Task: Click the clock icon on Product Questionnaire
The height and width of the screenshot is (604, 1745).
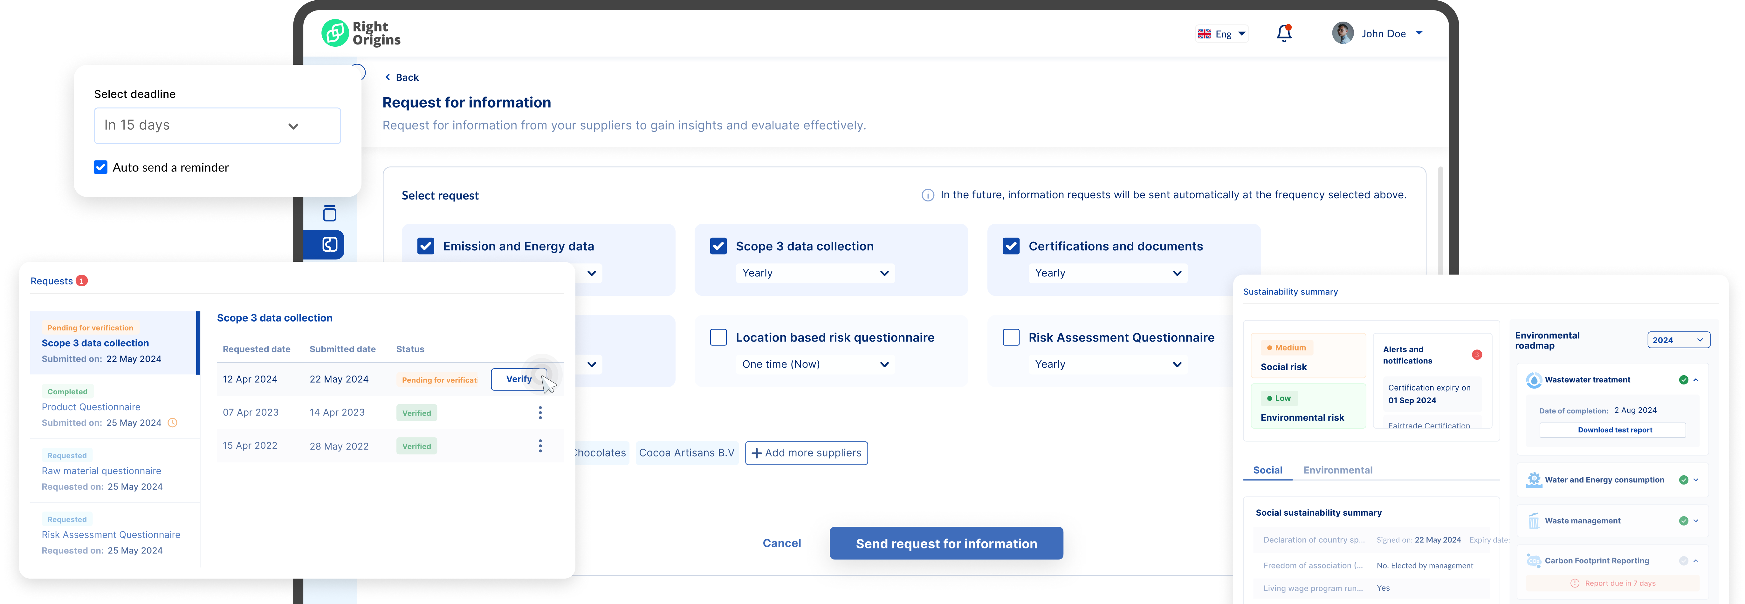Action: coord(172,423)
